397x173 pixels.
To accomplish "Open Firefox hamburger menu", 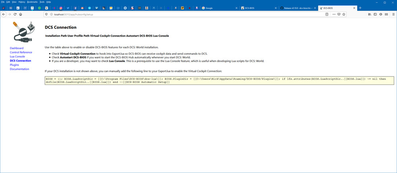I will [393, 14].
